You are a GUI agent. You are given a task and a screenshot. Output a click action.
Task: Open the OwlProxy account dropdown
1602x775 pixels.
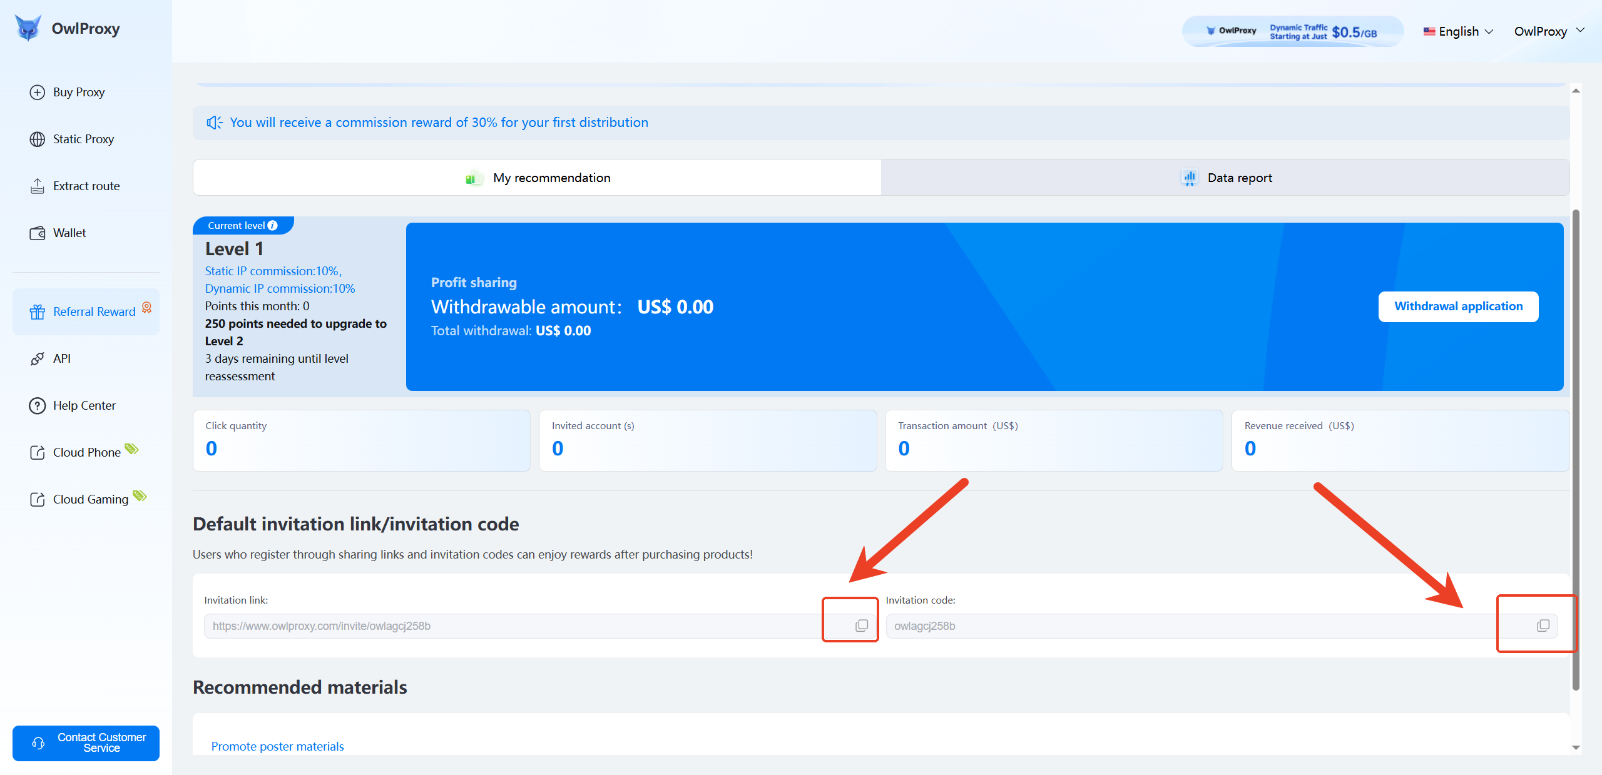click(1549, 31)
